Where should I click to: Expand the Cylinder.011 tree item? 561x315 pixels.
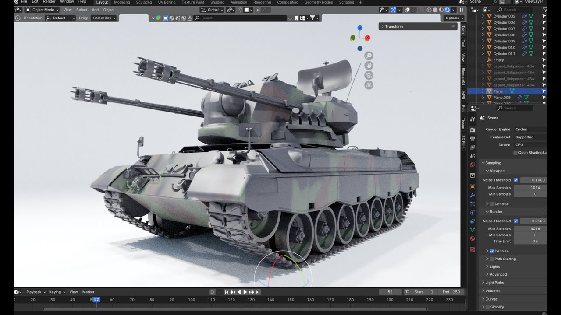tap(483, 54)
